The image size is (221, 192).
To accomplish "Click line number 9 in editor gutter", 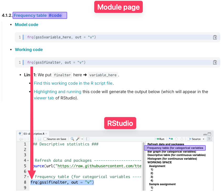I will tap(25, 188).
